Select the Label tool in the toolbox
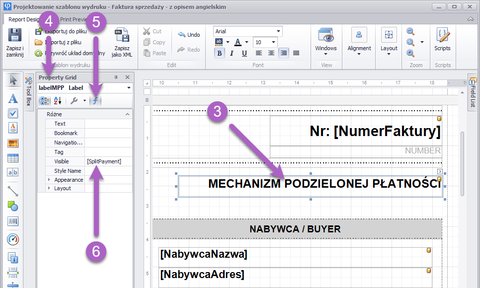480x288 pixels. 13,98
